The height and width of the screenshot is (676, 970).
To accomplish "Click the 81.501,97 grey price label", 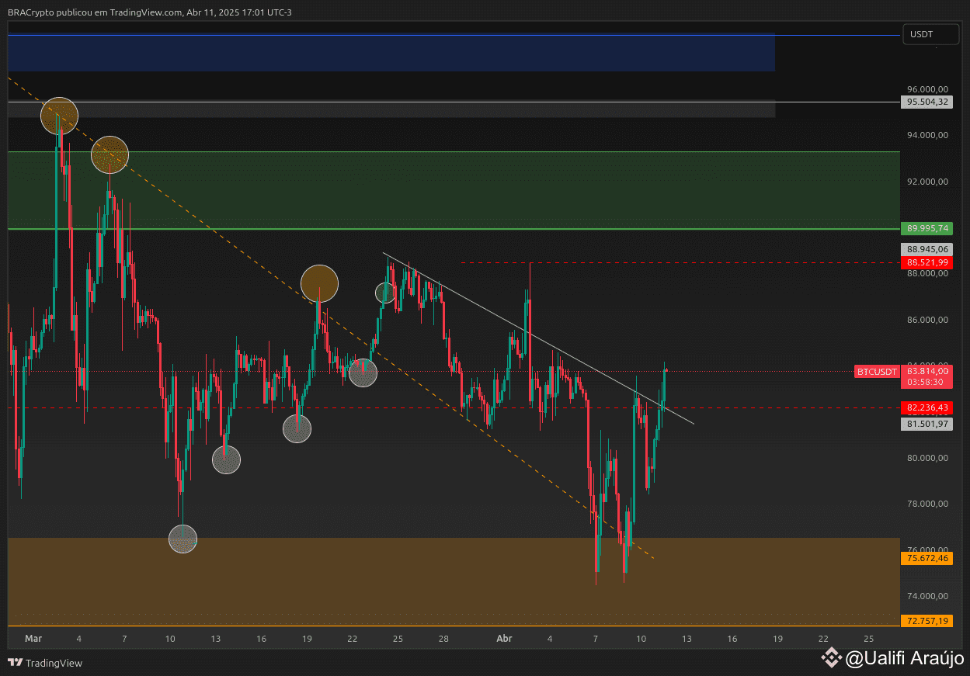I will tap(927, 424).
